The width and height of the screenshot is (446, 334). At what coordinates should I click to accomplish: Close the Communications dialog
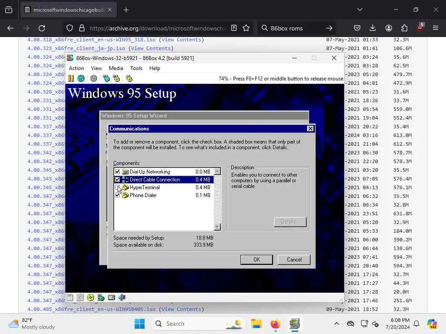(x=310, y=129)
